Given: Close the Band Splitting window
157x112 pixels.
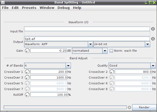Looking at the screenshot, I should 154,3.
